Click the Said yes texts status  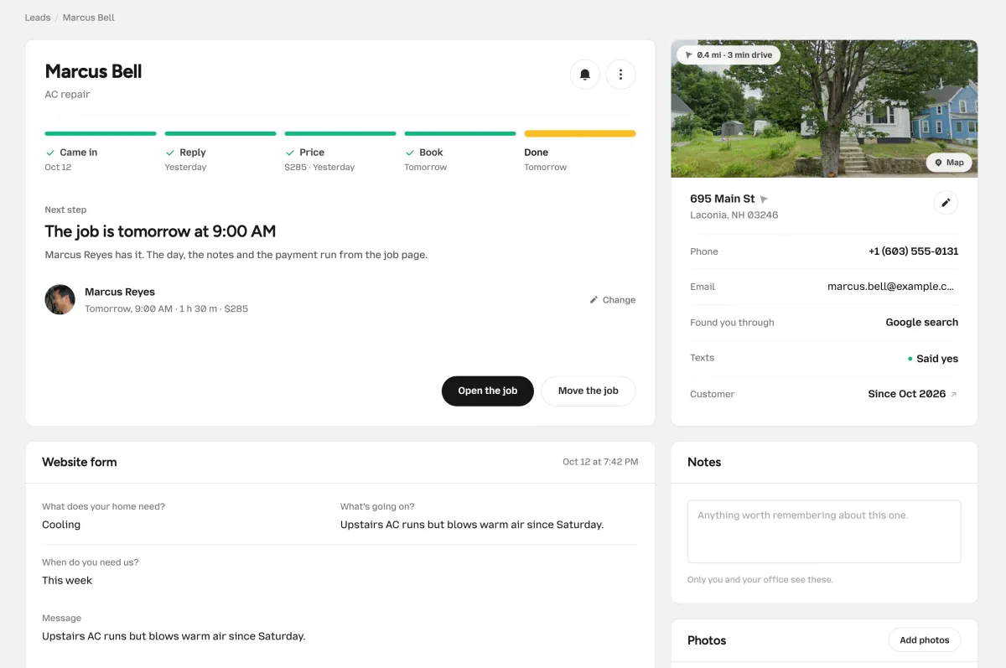(933, 359)
